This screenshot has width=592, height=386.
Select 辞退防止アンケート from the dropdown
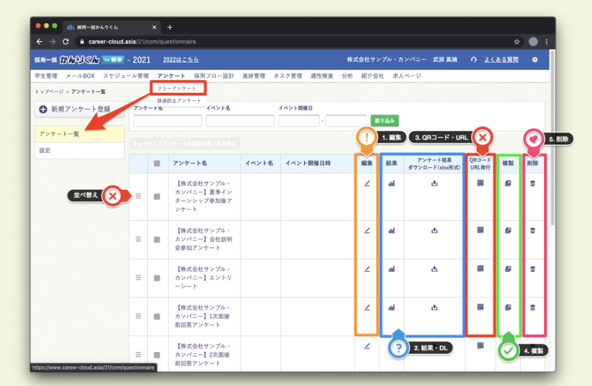179,101
